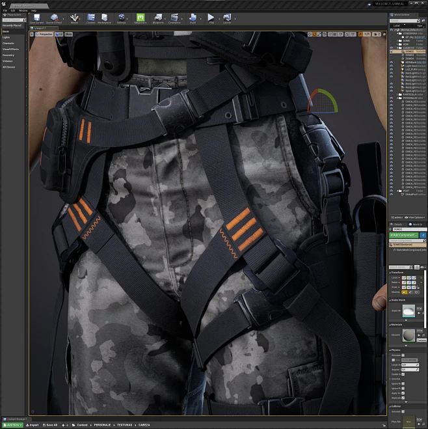Open the Marketplace toolbar icon
This screenshot has height=429, width=428.
(x=105, y=18)
